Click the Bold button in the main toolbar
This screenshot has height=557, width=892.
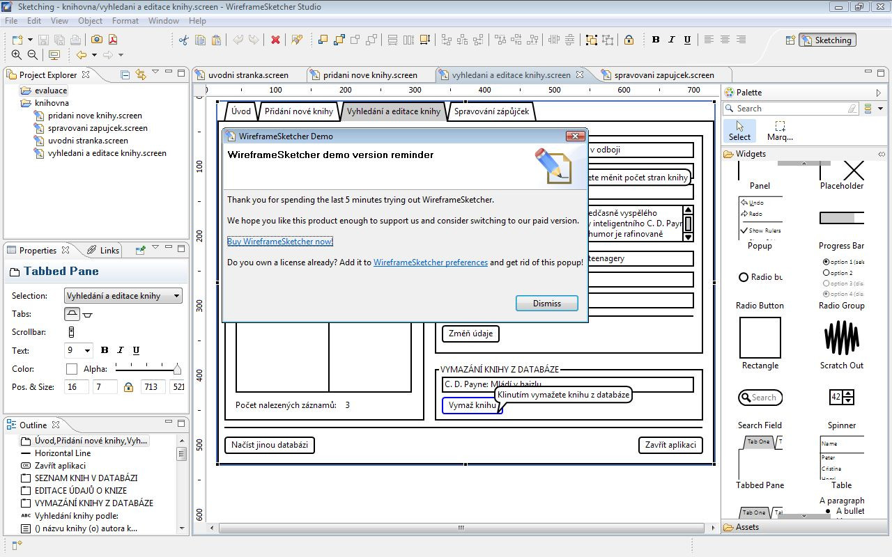(x=656, y=40)
